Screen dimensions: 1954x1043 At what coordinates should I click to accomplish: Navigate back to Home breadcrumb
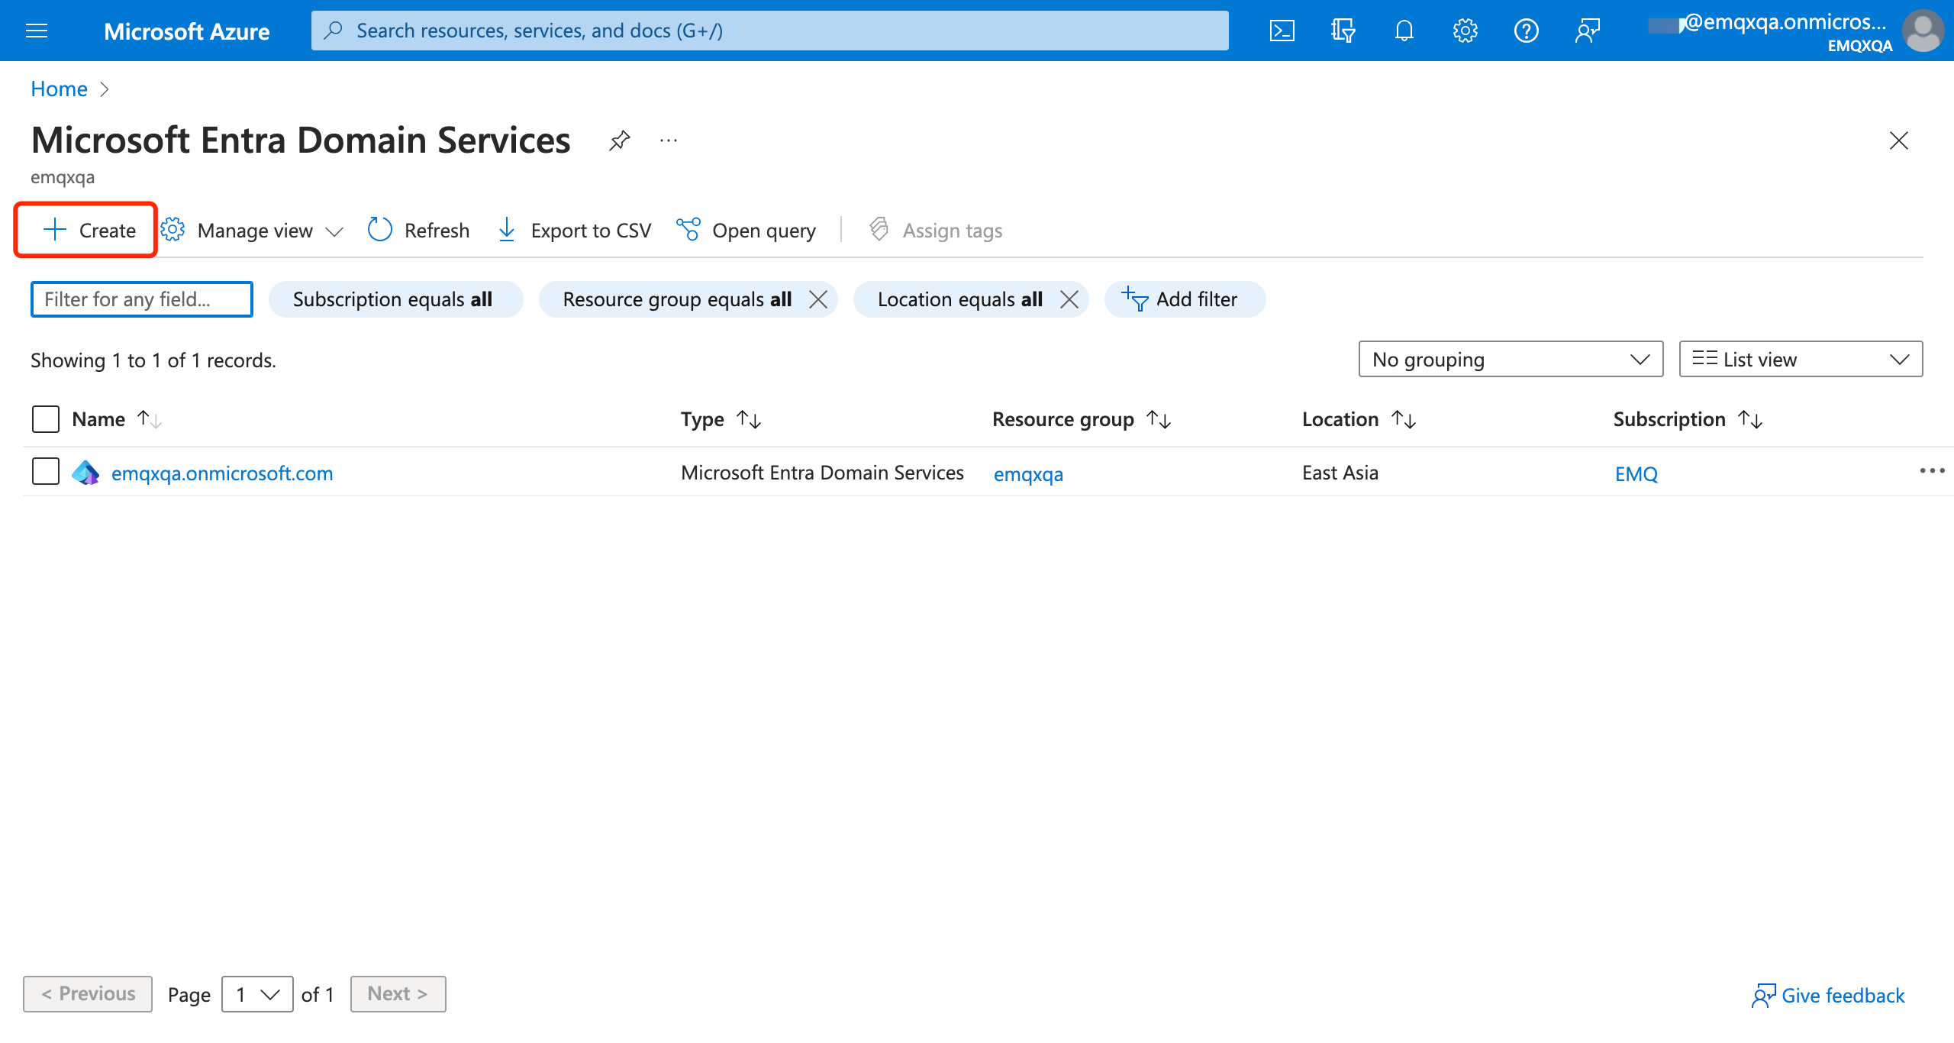coord(59,89)
